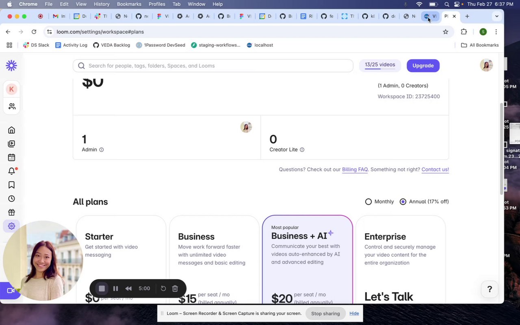Image resolution: width=520 pixels, height=325 pixels.
Task: Open the 1Password DevSeed bookmark
Action: (160, 45)
